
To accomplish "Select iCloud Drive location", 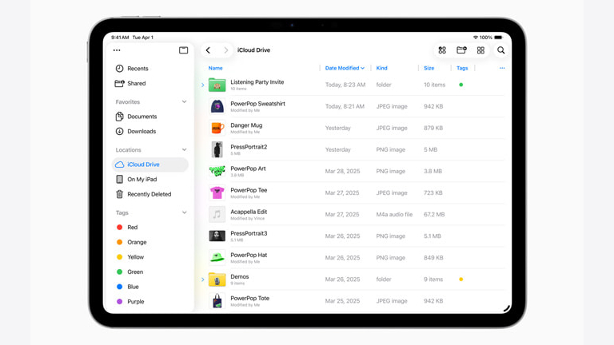I will coord(150,165).
